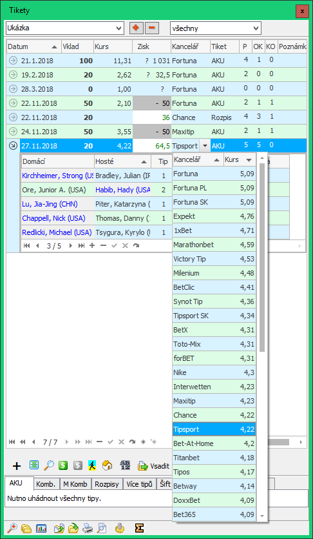
Task: Expand the 28.3.2018 ticket row
Action: pos(13,89)
